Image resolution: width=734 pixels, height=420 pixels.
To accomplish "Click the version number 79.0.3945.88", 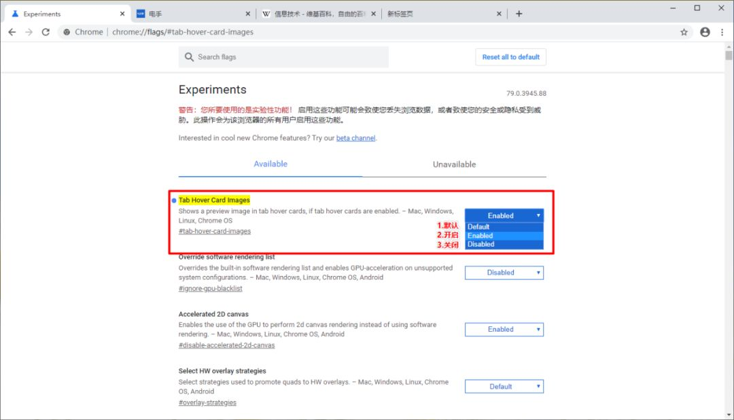I will tap(526, 93).
